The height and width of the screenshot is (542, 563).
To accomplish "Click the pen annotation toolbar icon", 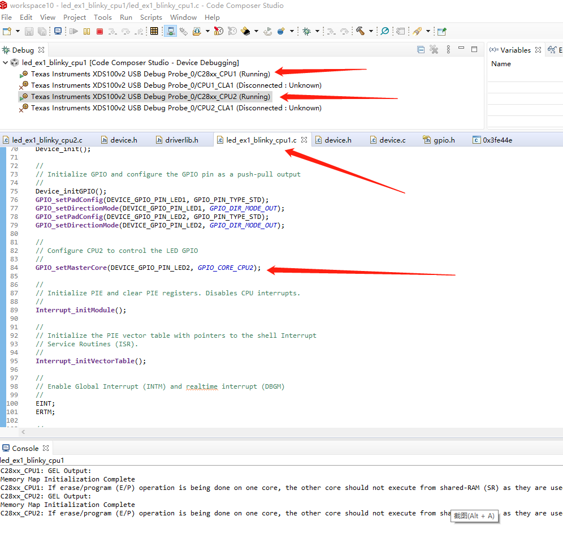I will click(x=417, y=31).
